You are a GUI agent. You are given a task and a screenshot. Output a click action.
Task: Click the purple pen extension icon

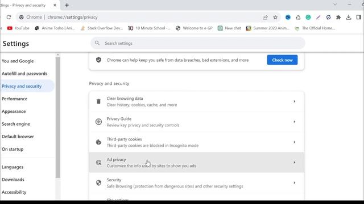[x=318, y=17]
